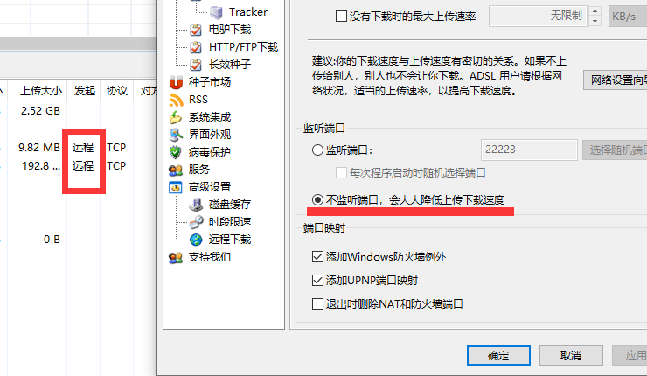647x376 pixels.
Task: Select the 监听端口 radio button
Action: [317, 150]
